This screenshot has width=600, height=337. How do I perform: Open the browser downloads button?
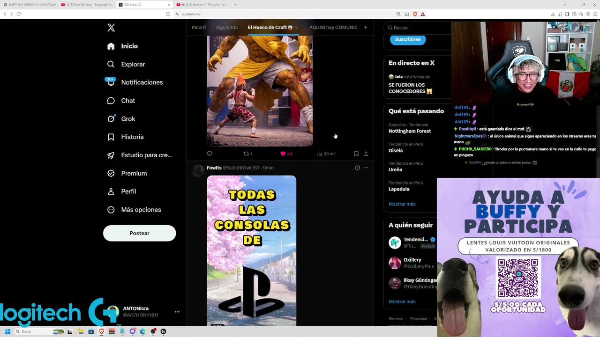(x=553, y=14)
